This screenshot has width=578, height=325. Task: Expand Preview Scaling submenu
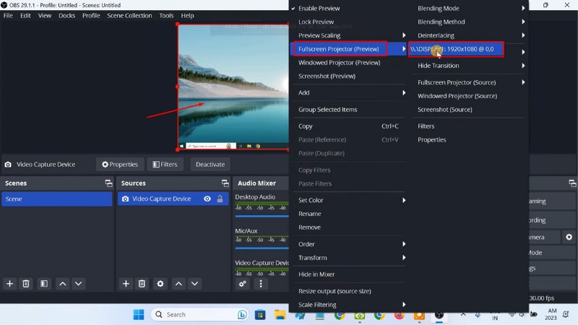click(x=348, y=35)
